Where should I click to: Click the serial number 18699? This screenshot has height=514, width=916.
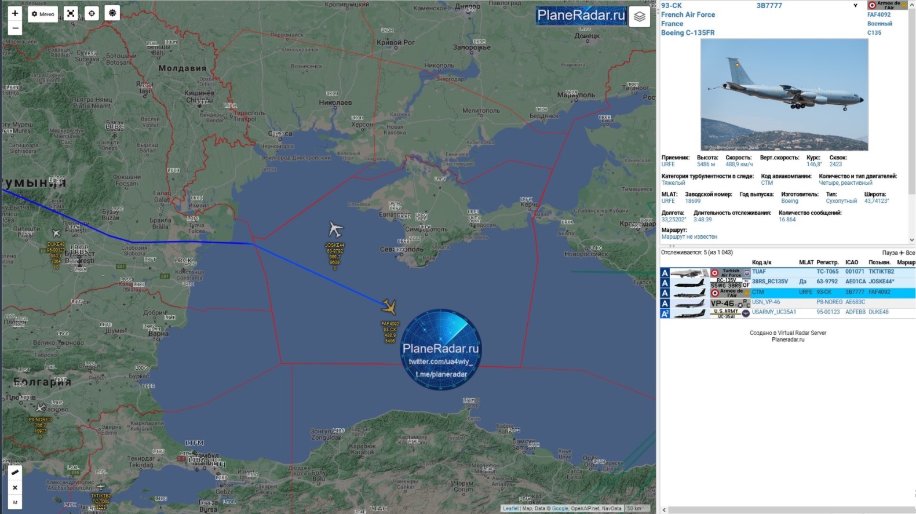[x=693, y=201]
